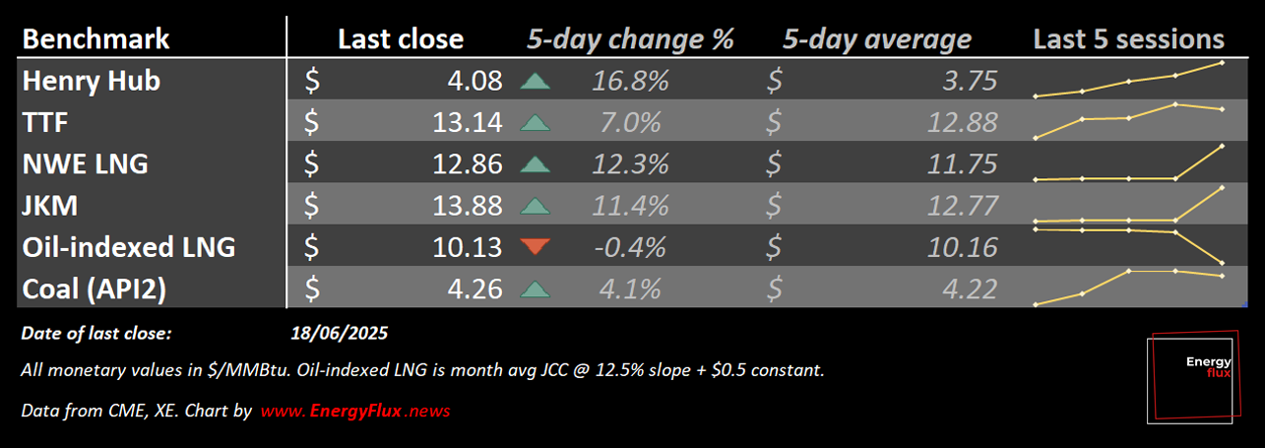Select the Benchmark column header
This screenshot has height=448, width=1265.
point(95,39)
